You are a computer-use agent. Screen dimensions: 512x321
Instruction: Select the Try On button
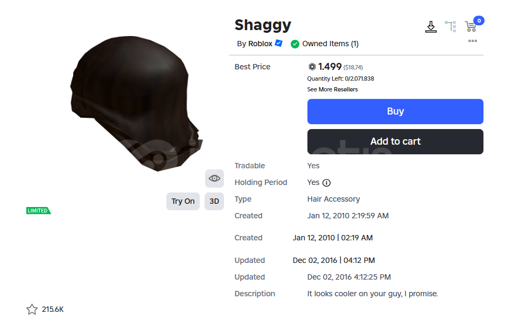click(183, 201)
